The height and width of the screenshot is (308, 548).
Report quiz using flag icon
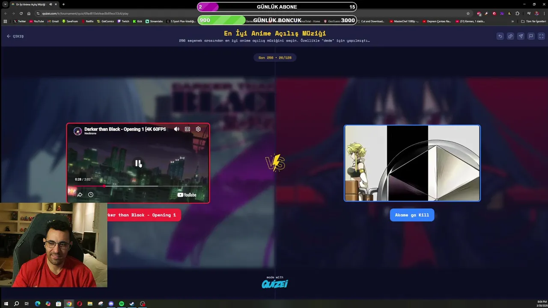[x=531, y=36]
